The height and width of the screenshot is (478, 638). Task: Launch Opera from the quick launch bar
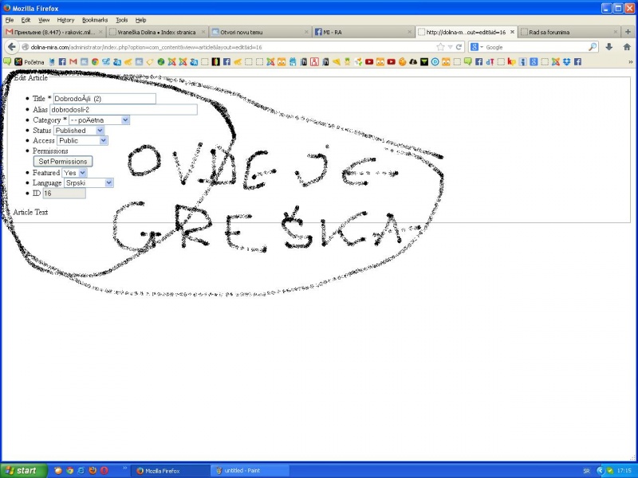click(x=104, y=471)
